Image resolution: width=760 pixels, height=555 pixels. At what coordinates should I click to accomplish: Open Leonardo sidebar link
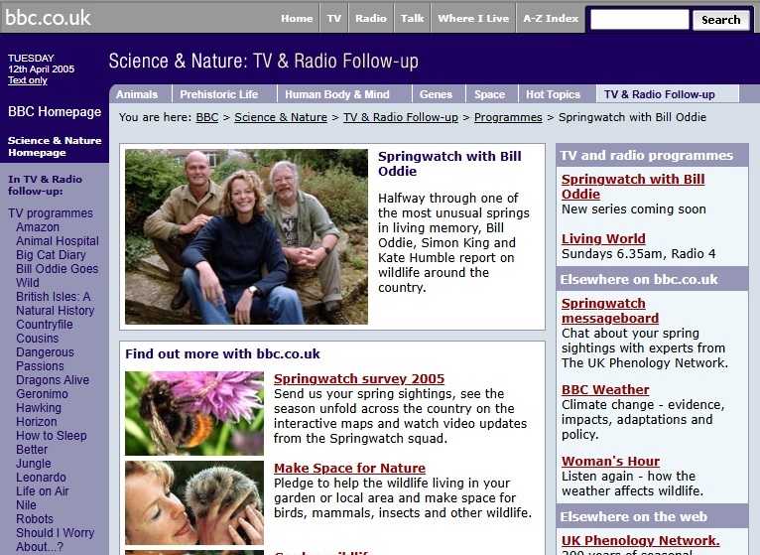(x=41, y=478)
